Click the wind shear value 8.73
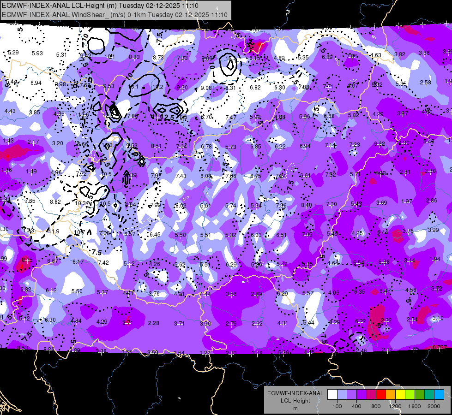 pos(158,57)
